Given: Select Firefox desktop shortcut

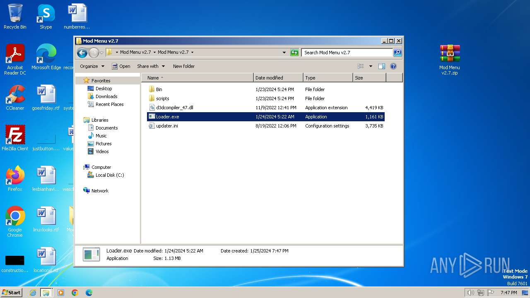Looking at the screenshot, I should pyautogui.click(x=15, y=178).
